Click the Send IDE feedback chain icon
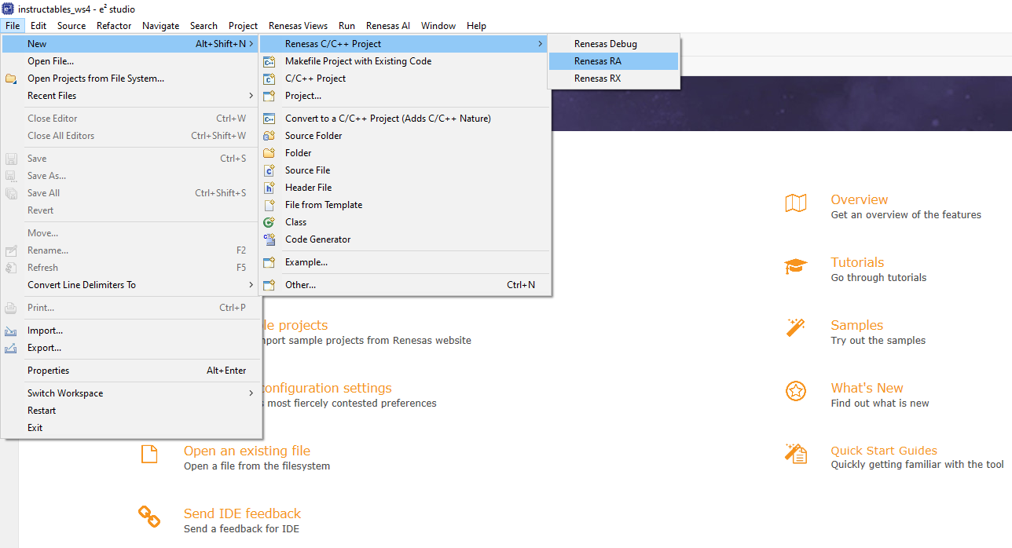This screenshot has width=1012, height=548. click(x=149, y=516)
